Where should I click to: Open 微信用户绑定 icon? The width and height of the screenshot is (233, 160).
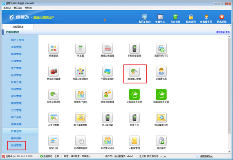[x=81, y=94]
